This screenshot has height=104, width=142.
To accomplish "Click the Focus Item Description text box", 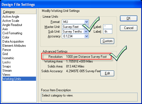I will coord(89,97).
